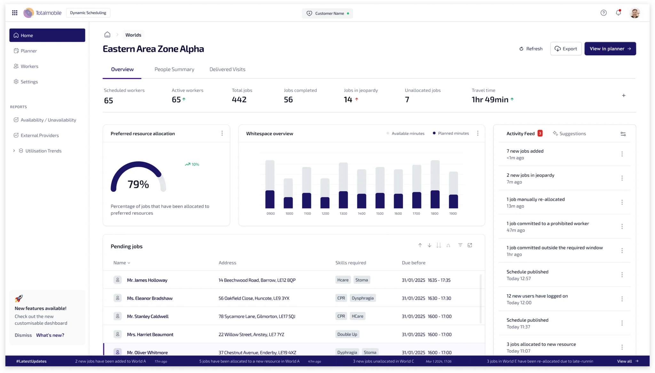Select the Available minutes legend toggle

[405, 133]
